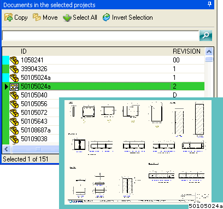Screen dimensions: 223x209
Task: Click part icon of row 39904326
Action: click(x=14, y=69)
